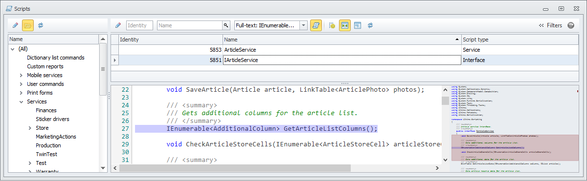Focus the Name search input field

189,25
